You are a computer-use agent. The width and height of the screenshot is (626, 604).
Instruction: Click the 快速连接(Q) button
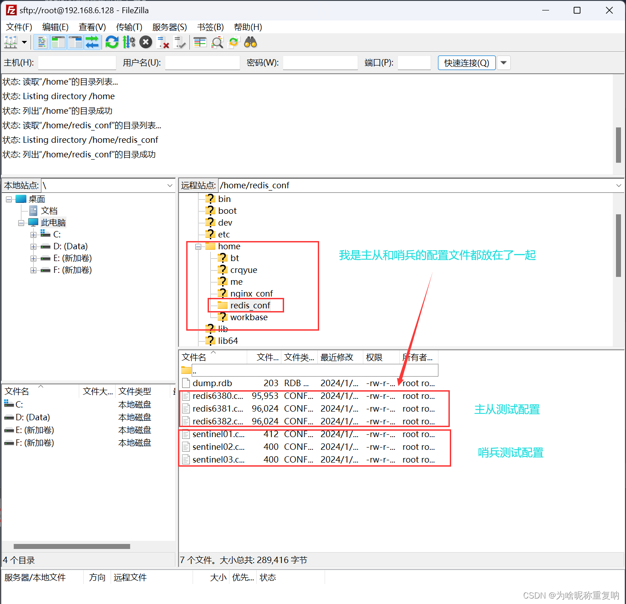click(467, 63)
